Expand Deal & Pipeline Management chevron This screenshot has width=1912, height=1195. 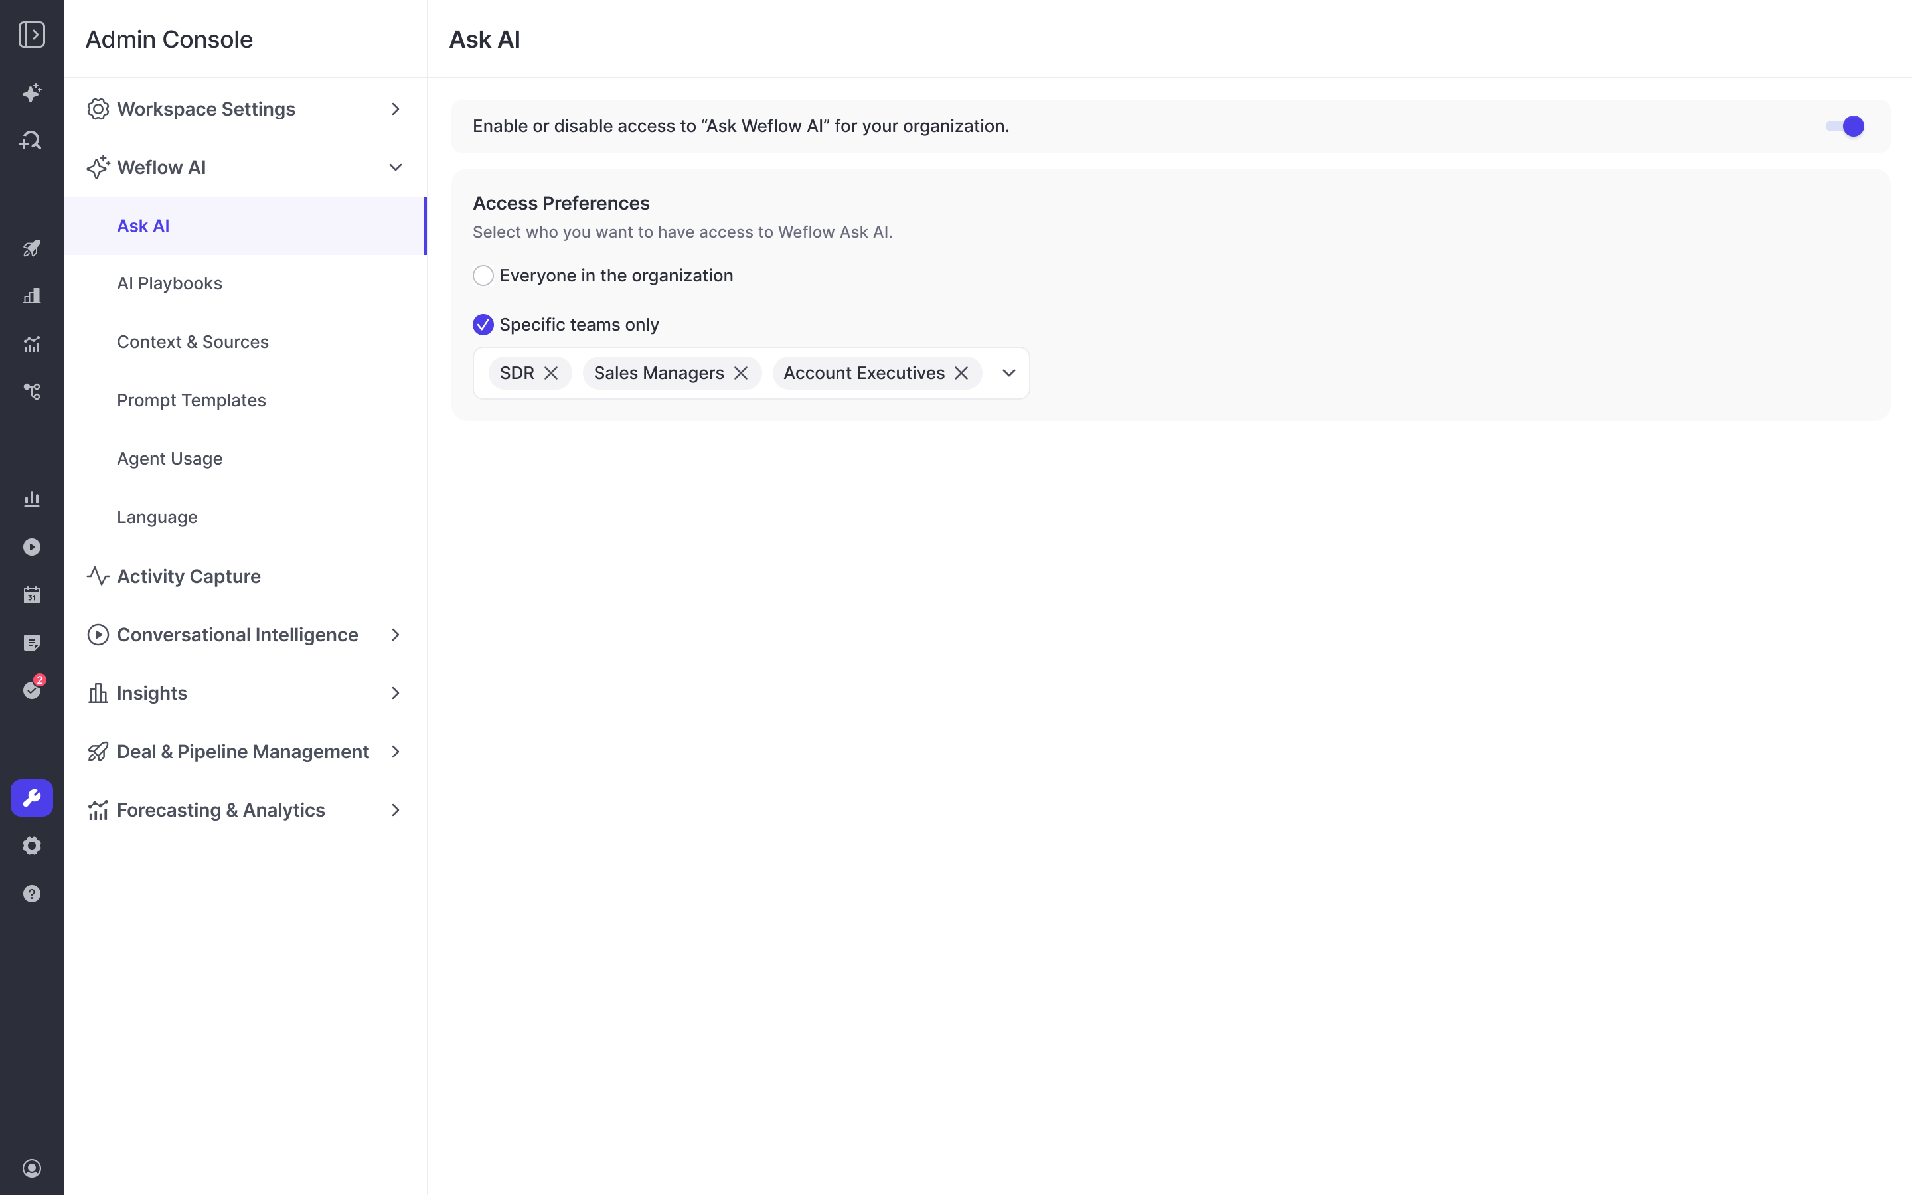(396, 752)
